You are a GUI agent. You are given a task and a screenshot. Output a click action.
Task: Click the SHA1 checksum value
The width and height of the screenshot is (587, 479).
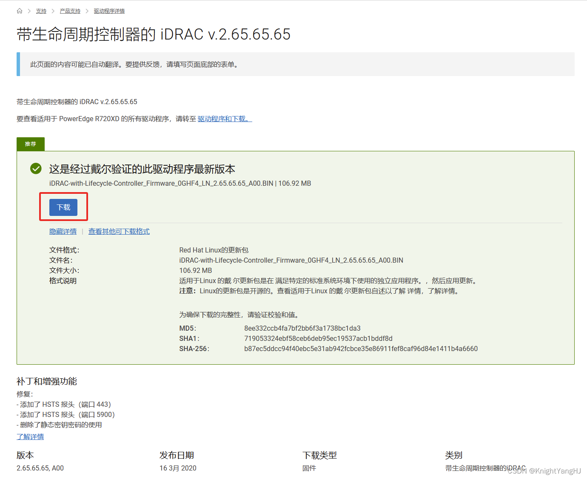click(318, 339)
